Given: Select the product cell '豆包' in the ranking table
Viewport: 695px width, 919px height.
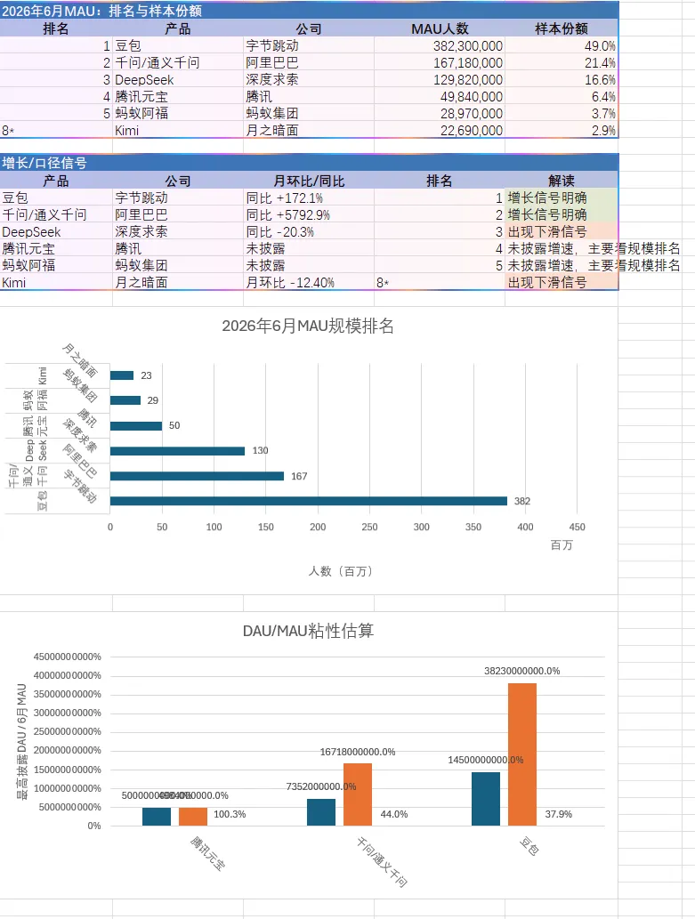Looking at the screenshot, I should [x=178, y=45].
